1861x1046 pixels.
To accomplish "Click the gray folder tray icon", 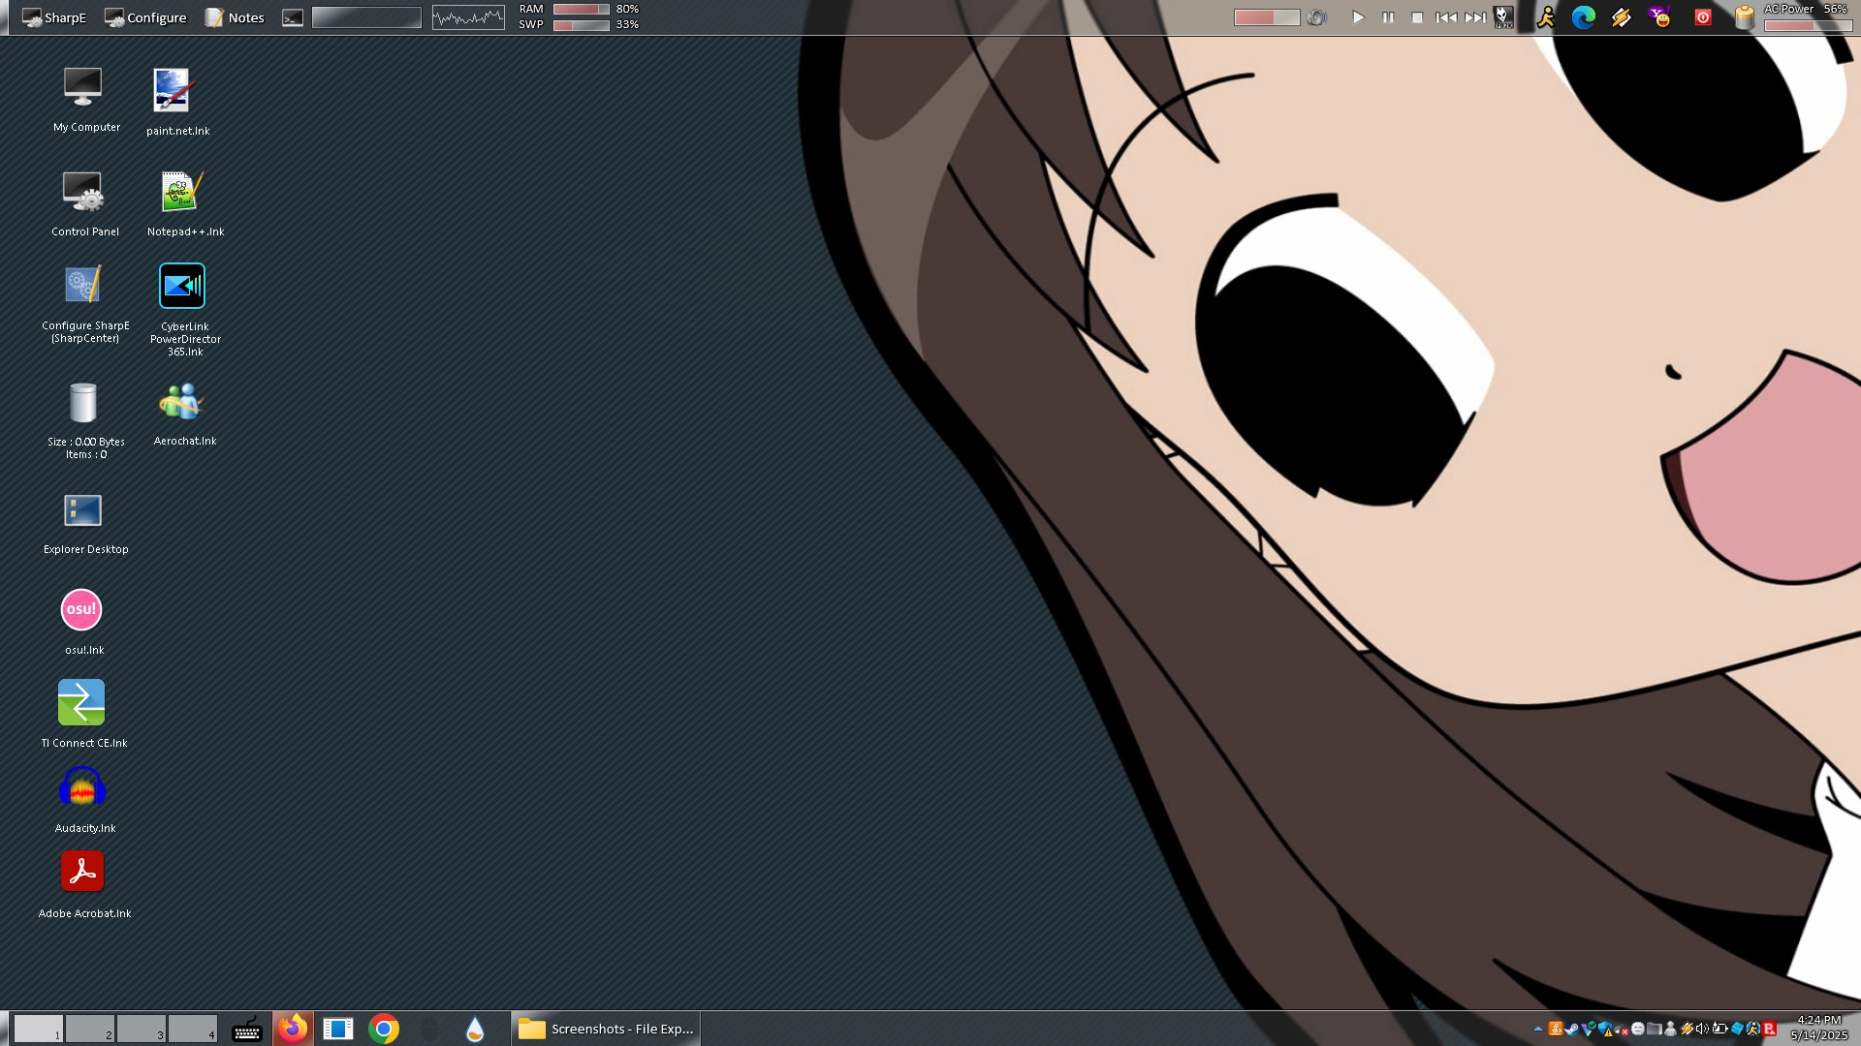I will click(x=1655, y=1029).
